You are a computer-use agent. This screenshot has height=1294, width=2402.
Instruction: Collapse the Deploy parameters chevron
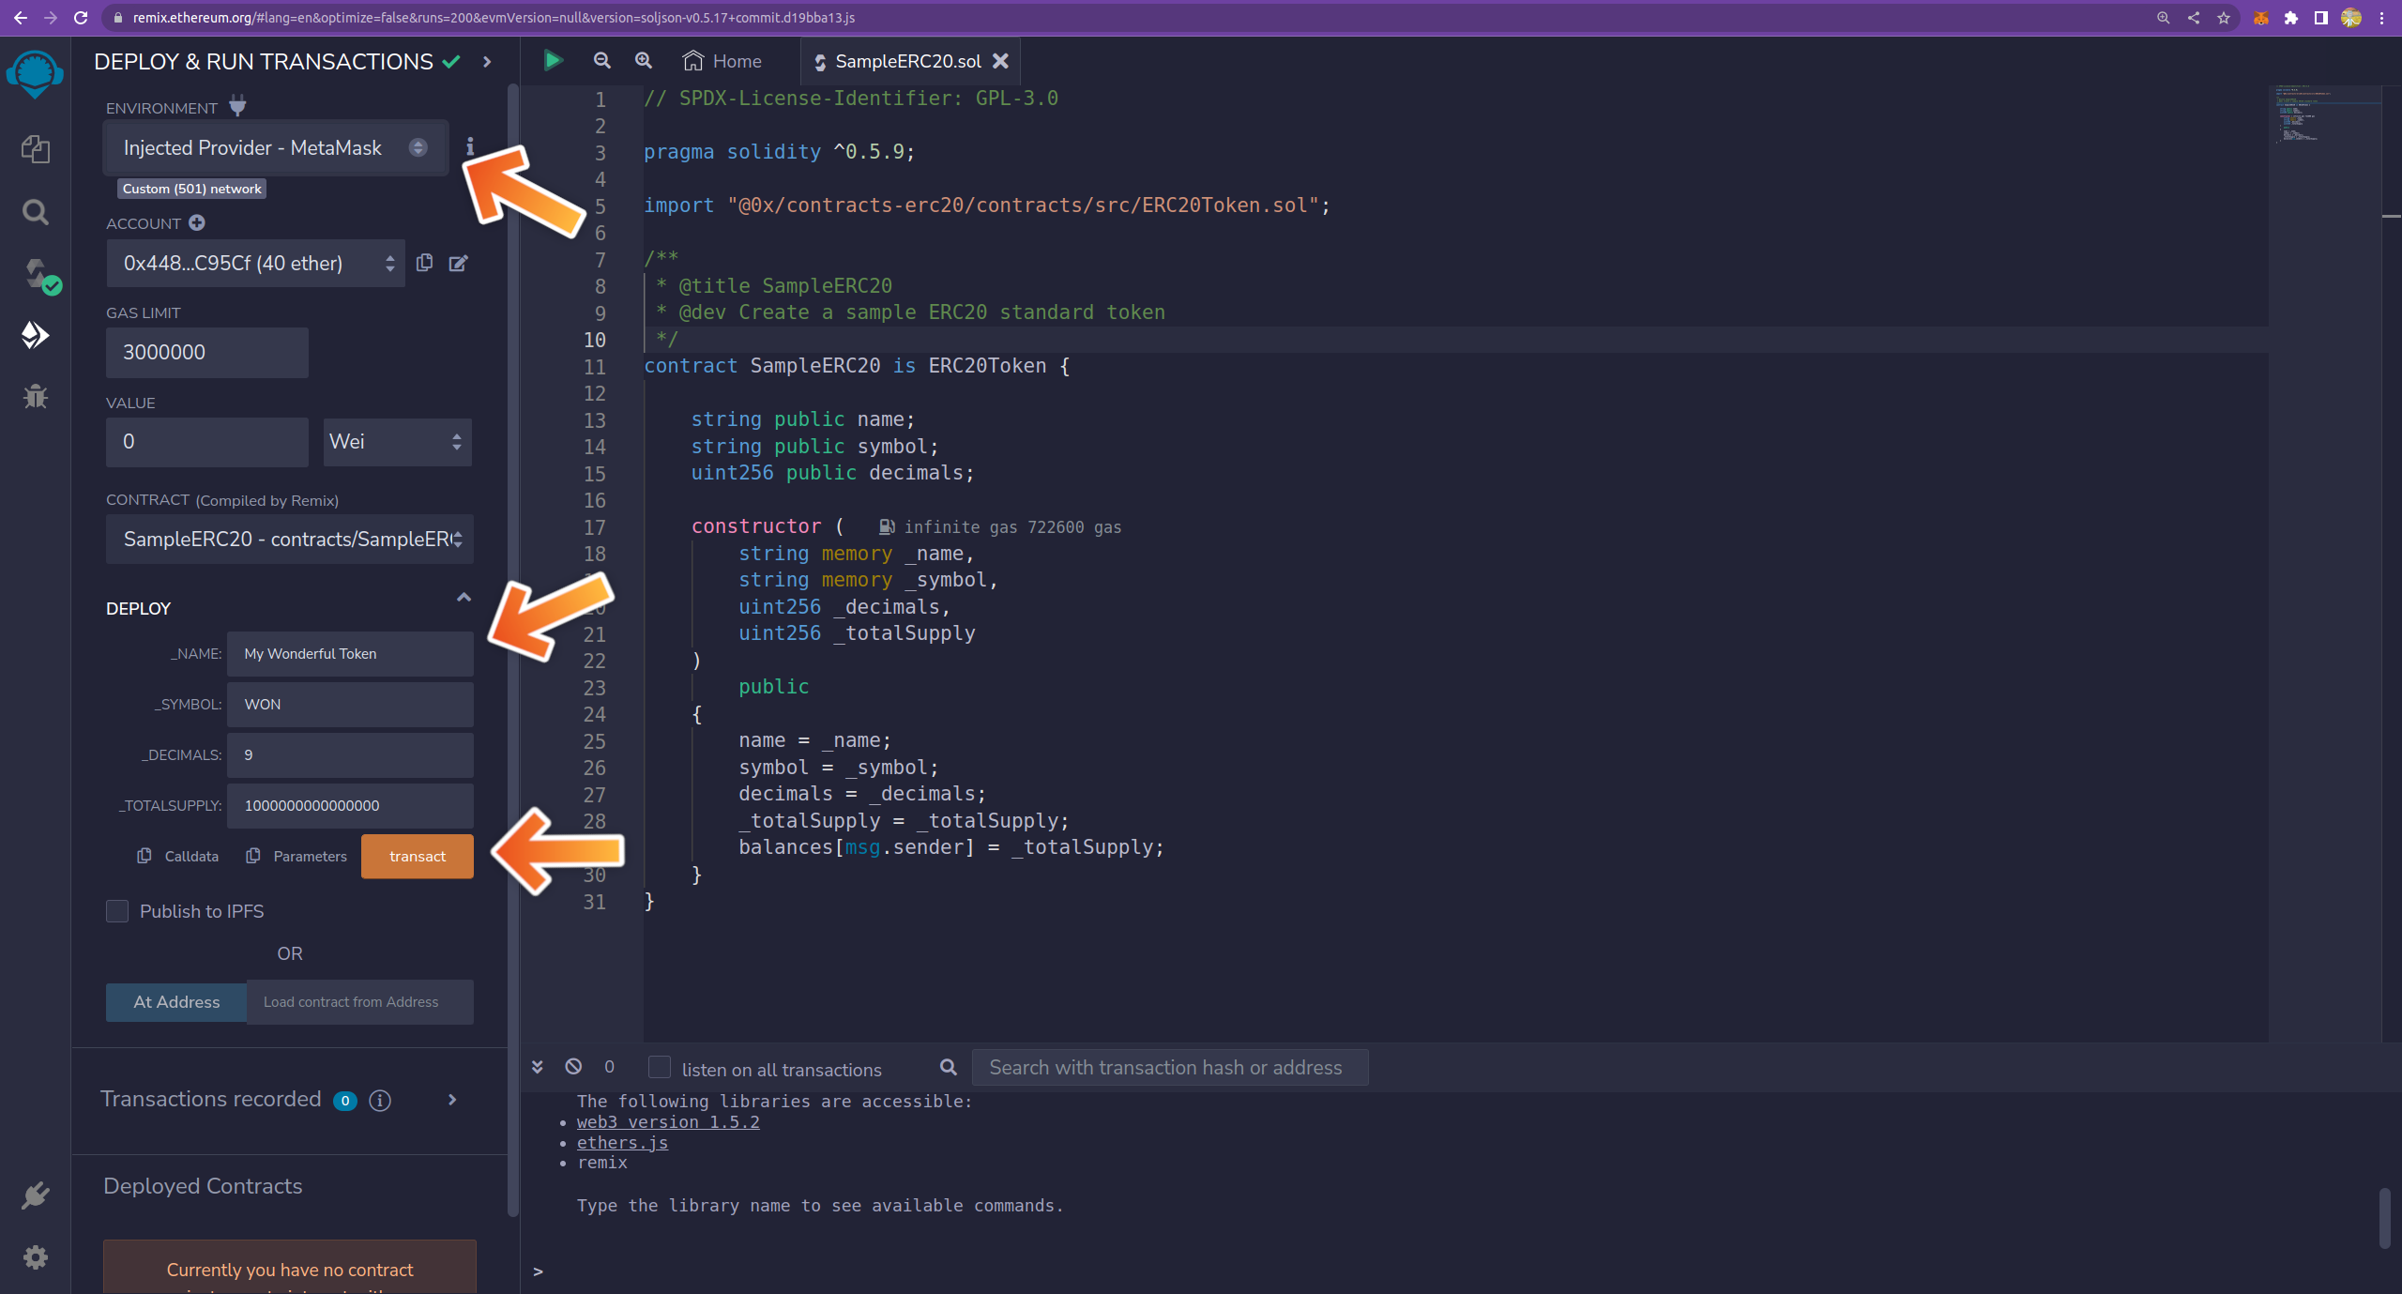tap(464, 598)
